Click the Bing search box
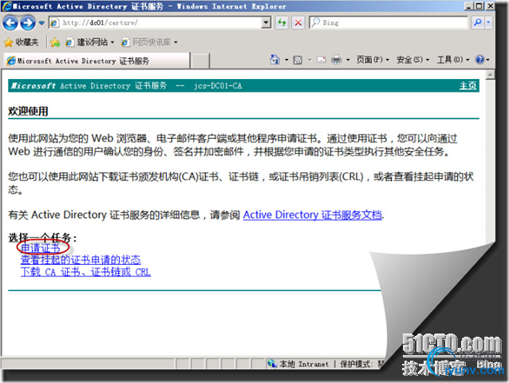 click(x=389, y=22)
